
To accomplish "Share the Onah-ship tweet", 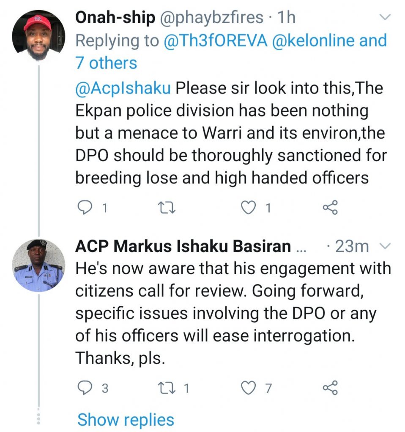I will pyautogui.click(x=330, y=207).
